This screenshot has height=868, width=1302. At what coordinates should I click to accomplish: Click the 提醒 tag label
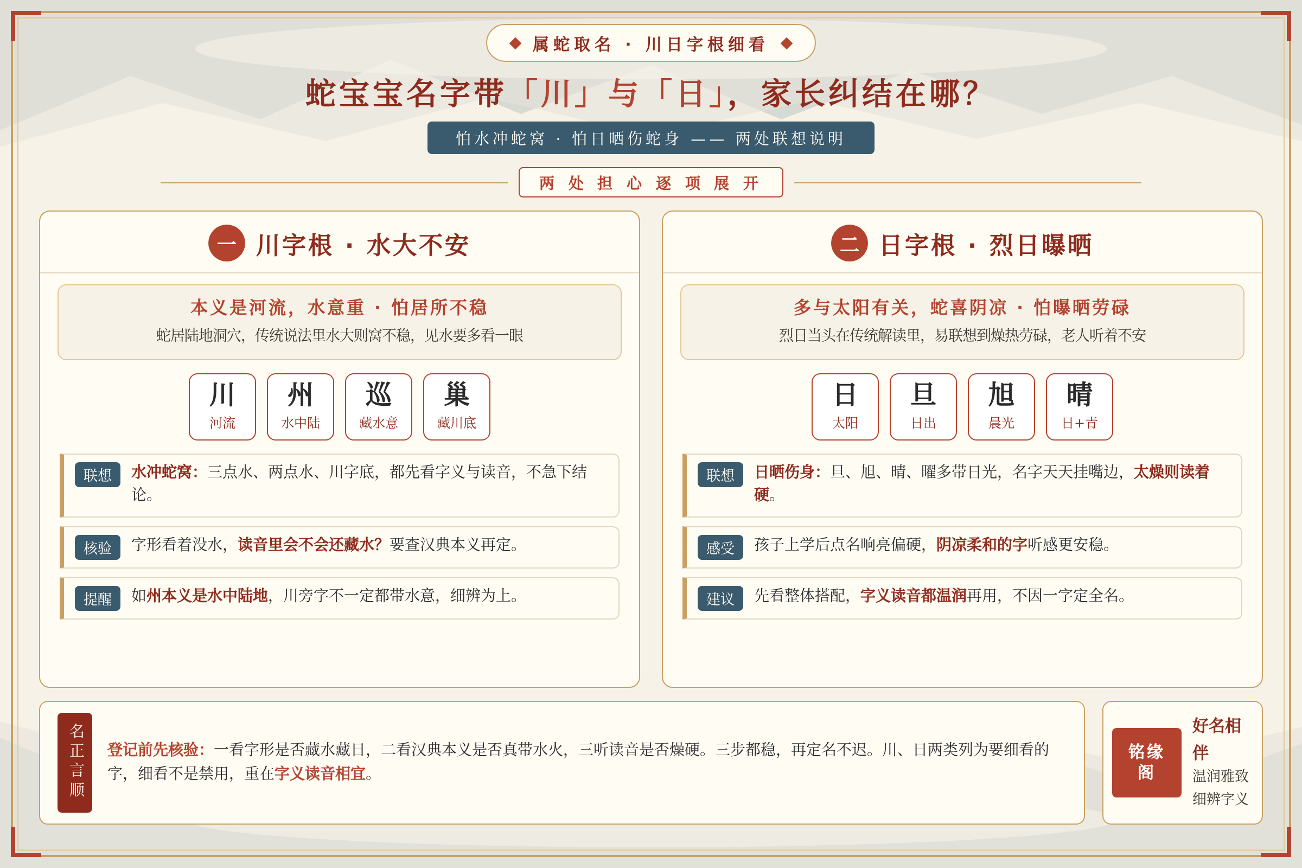point(98,598)
